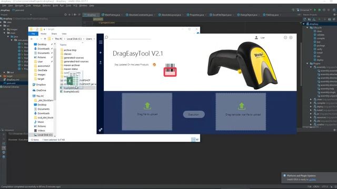The image size is (337, 189).
Task: Click the left Drag file to upload zone
Action: click(147, 111)
